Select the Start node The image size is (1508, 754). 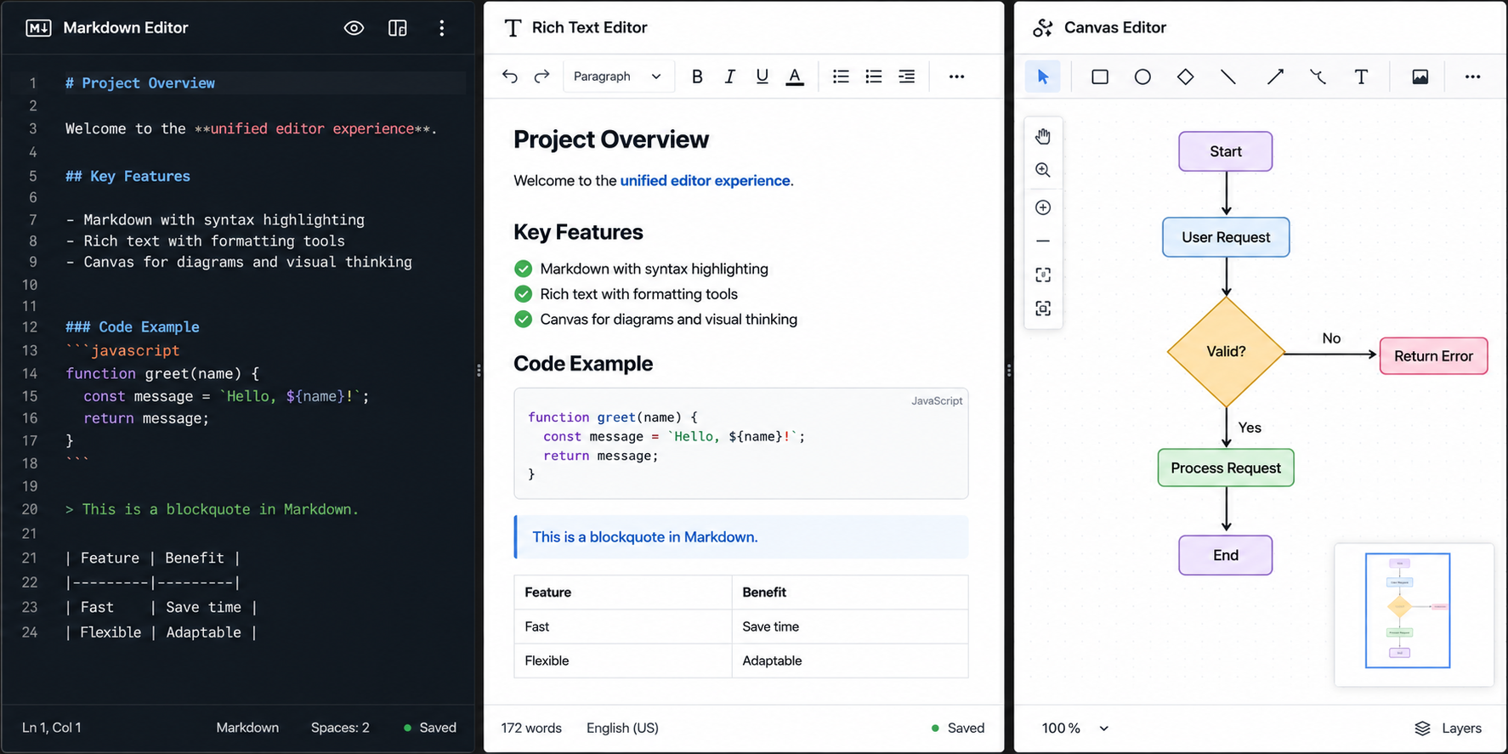pos(1226,151)
